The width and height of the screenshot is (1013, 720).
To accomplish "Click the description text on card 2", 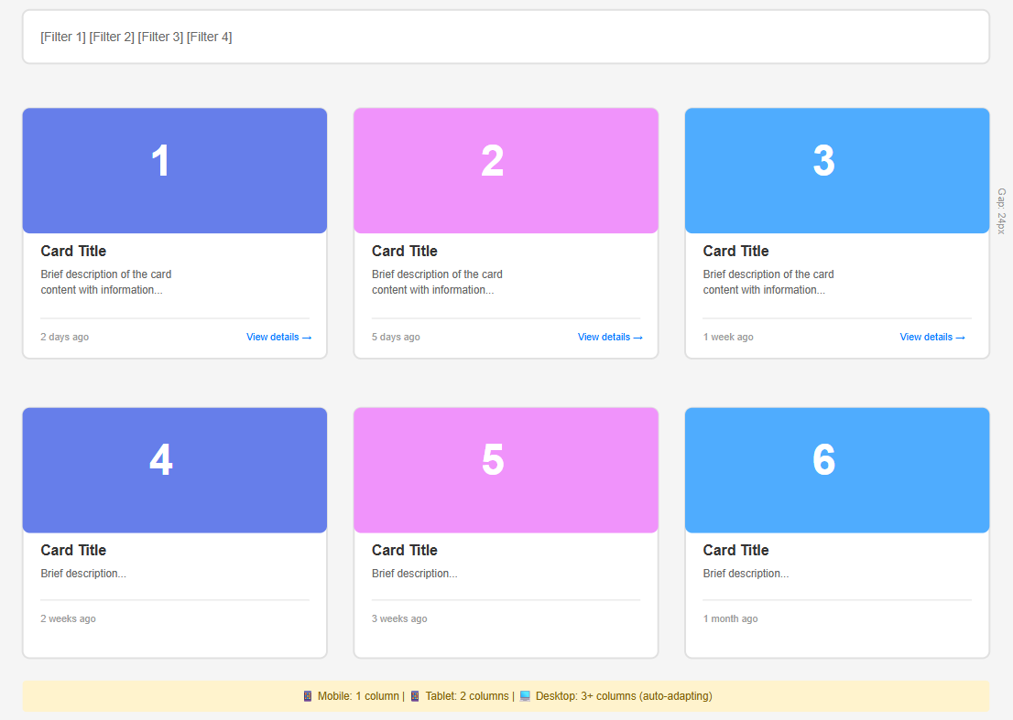I will 438,282.
